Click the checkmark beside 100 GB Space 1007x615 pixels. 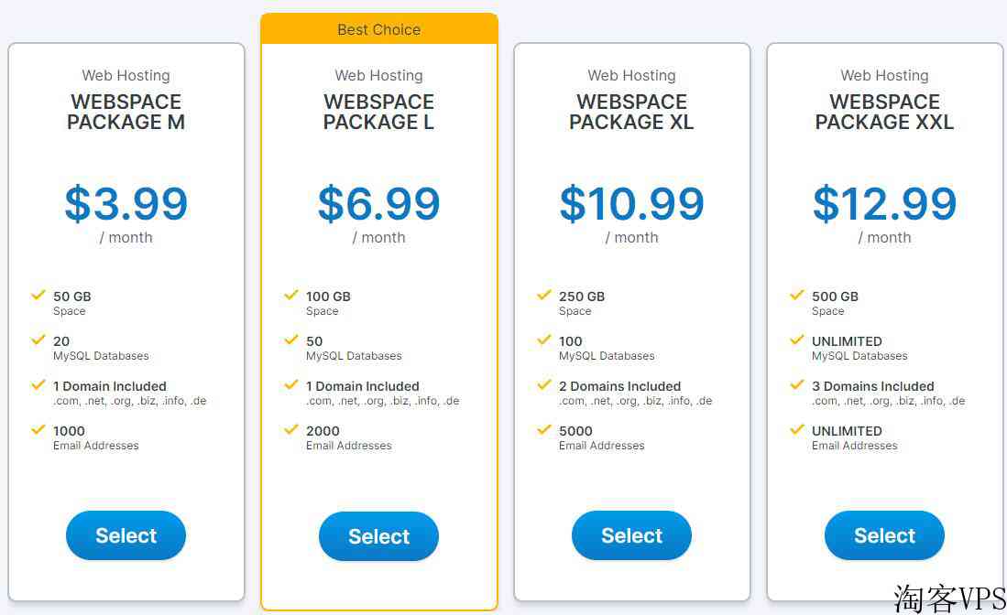(x=291, y=295)
